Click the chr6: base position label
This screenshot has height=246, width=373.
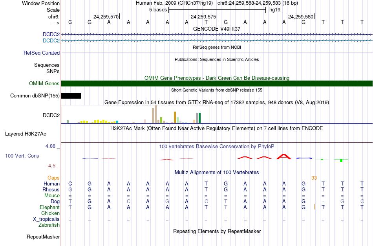[54, 17]
